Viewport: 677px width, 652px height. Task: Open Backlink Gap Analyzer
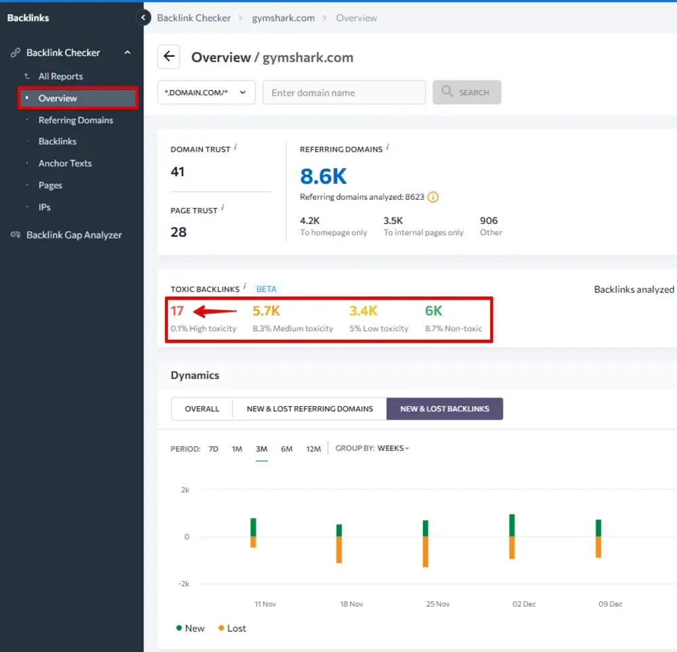74,235
